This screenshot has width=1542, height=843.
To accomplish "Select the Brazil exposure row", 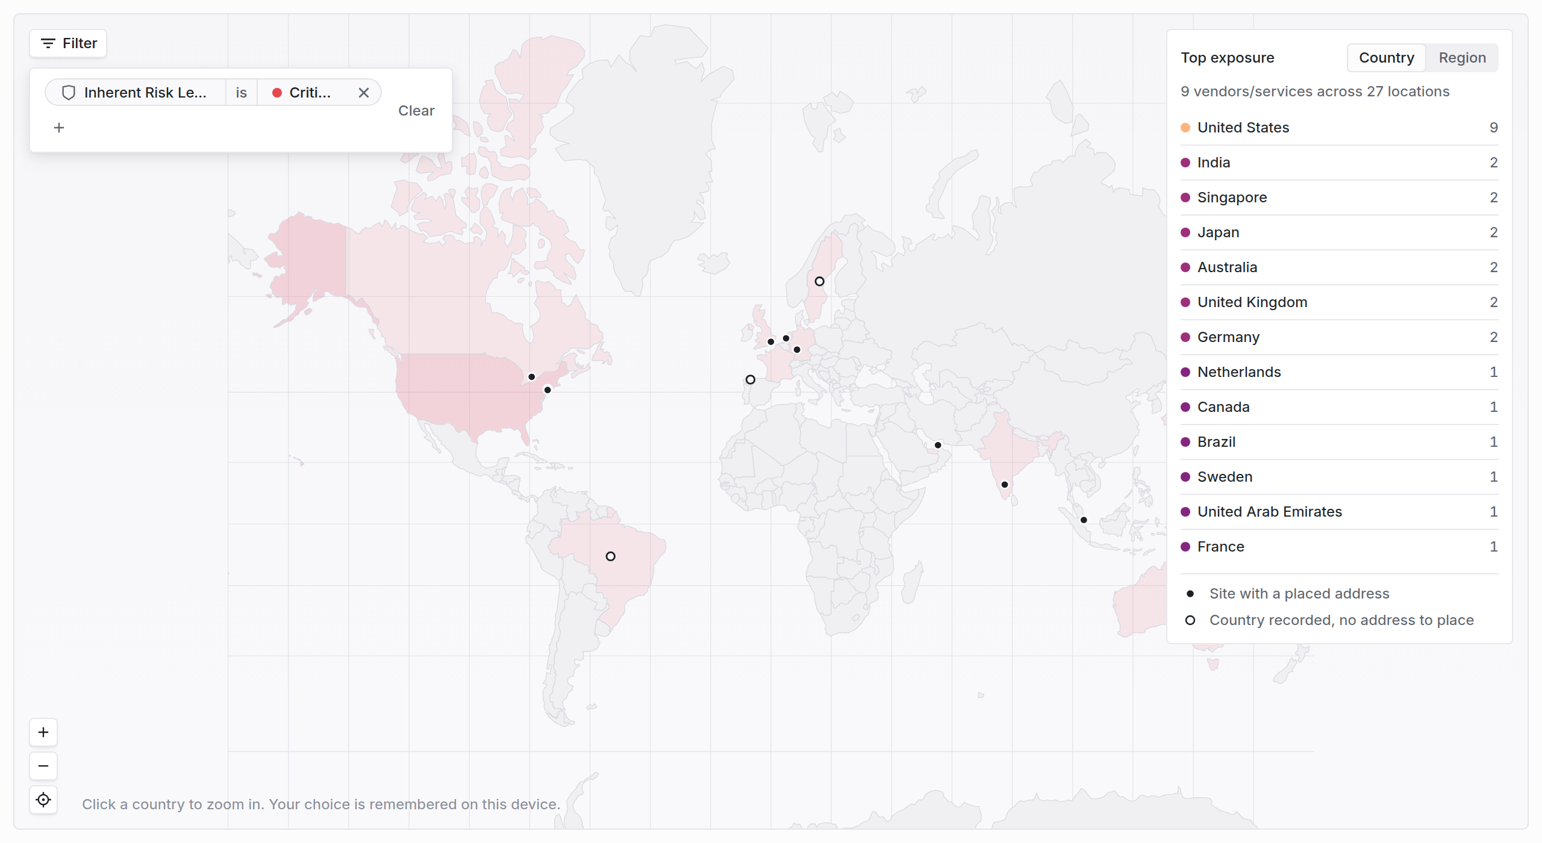I will pyautogui.click(x=1339, y=442).
